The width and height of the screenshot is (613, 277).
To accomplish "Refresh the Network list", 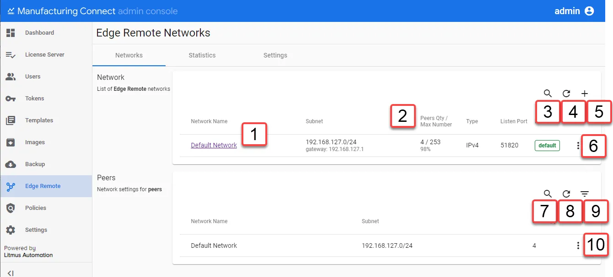I will pyautogui.click(x=566, y=93).
